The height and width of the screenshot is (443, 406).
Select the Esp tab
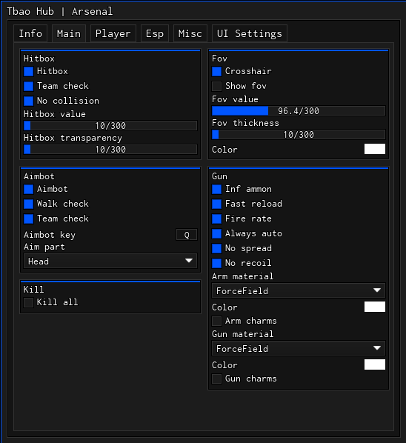155,33
